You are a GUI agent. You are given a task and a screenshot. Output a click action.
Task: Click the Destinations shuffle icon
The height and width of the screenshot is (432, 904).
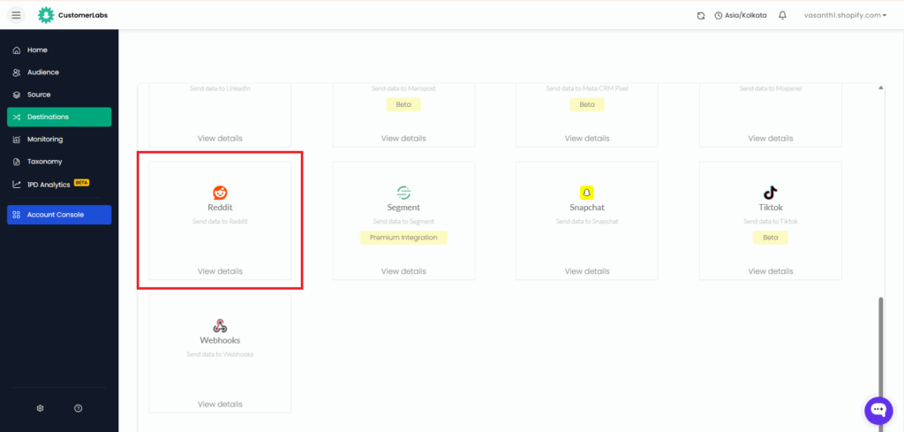click(x=17, y=117)
